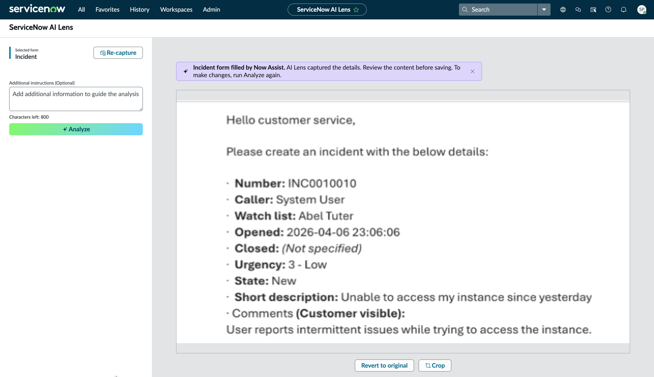654x377 pixels.
Task: Dismiss the Now Assist banner
Action: (473, 71)
